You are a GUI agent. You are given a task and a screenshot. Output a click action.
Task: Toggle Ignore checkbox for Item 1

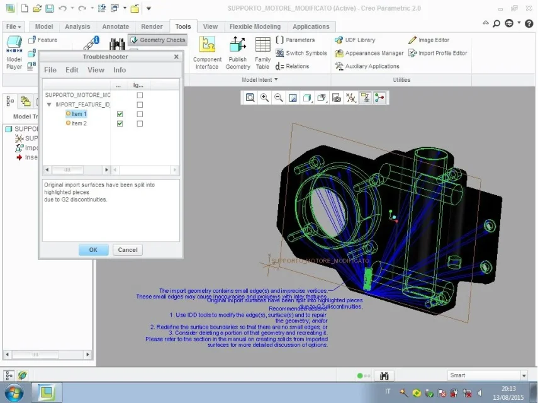140,114
